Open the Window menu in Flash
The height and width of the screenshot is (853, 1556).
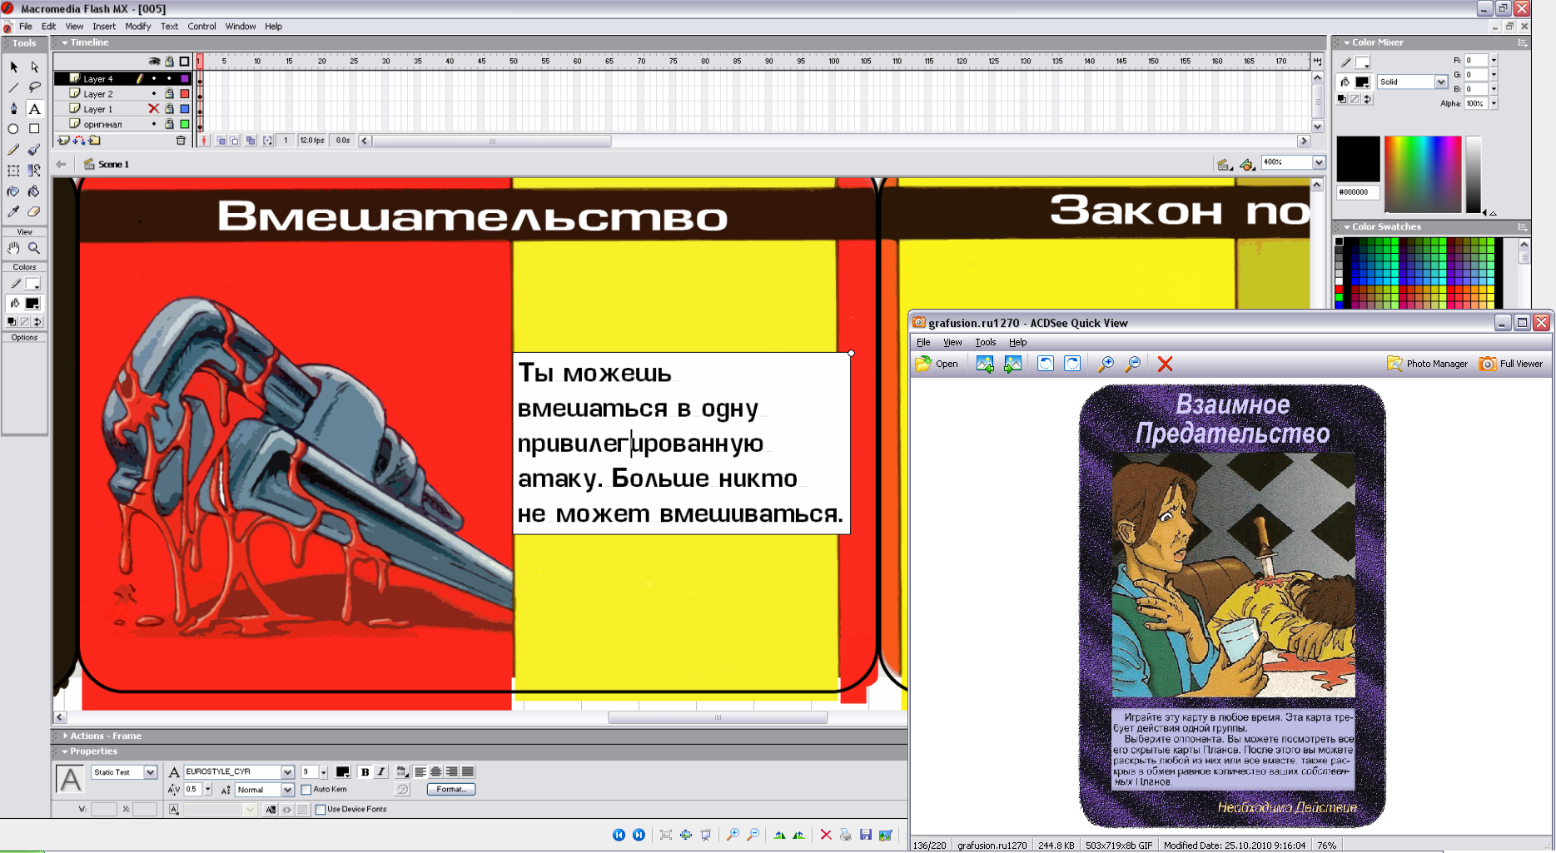pyautogui.click(x=241, y=27)
